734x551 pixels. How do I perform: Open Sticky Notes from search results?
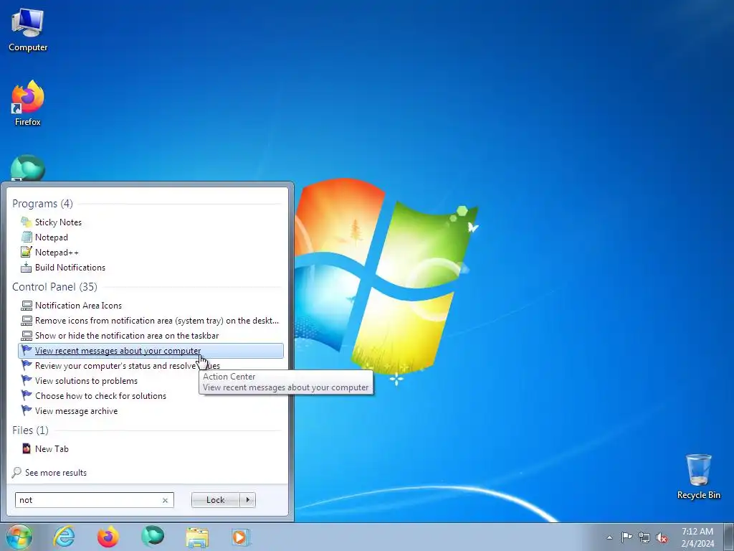[x=151, y=222]
